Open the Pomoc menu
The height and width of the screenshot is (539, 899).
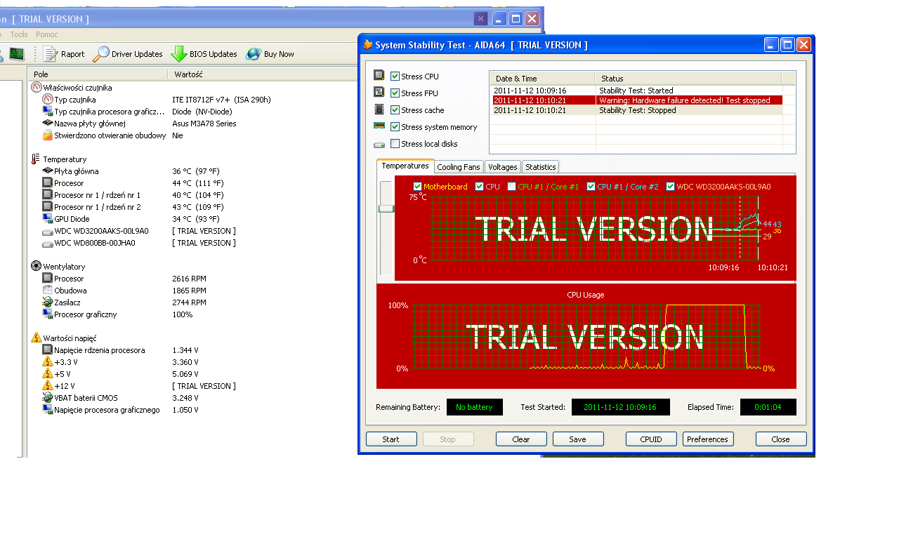47,34
